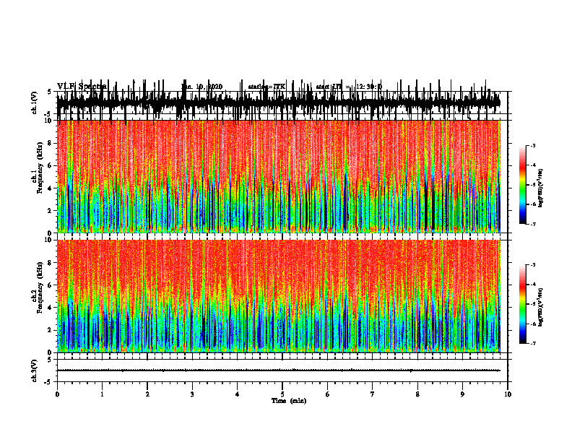572x442 pixels.
Task: Click the ch.1 voltage waveform panel
Action: point(282,103)
